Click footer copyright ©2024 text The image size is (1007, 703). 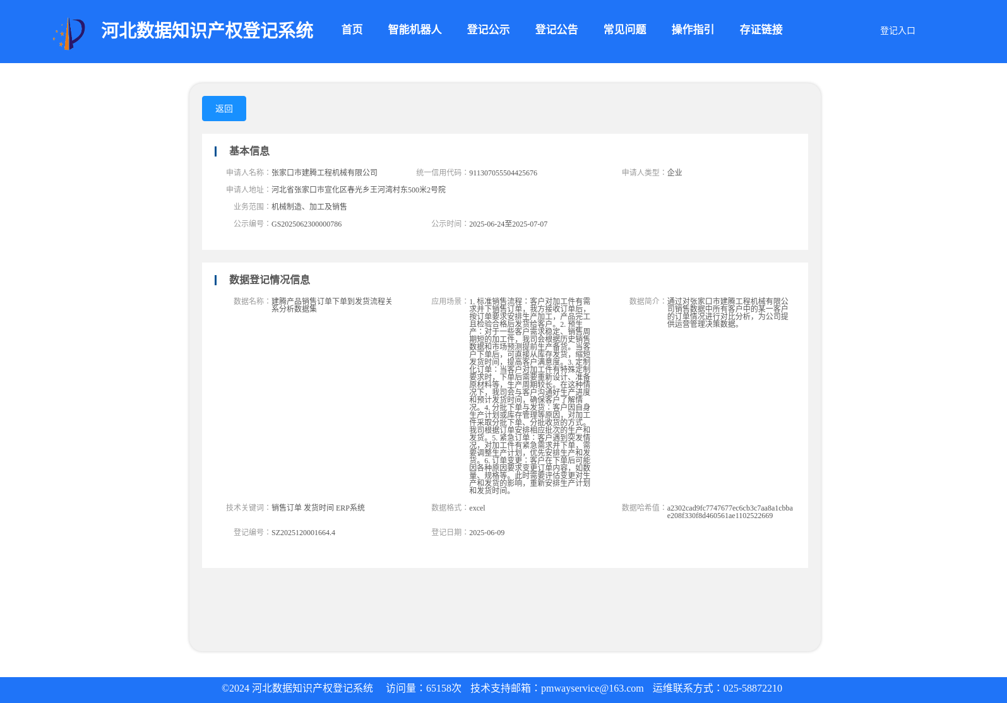tap(297, 688)
